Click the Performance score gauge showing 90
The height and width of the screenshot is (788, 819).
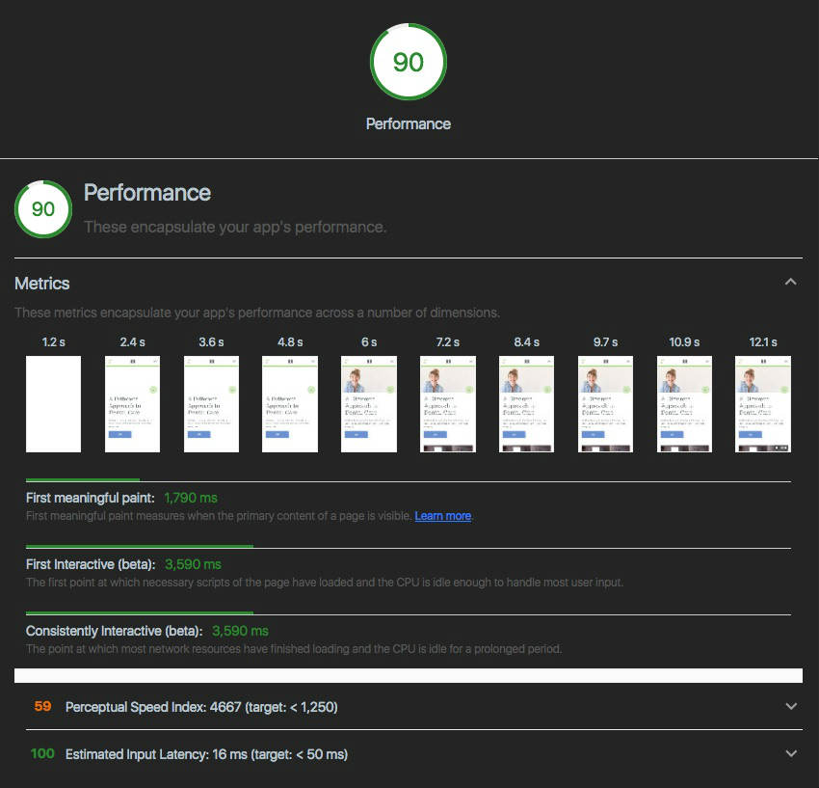click(409, 61)
